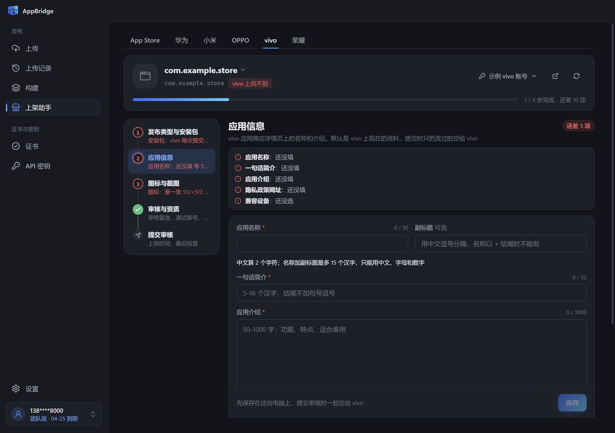
Task: Switch to 华为 tab
Action: pyautogui.click(x=181, y=40)
